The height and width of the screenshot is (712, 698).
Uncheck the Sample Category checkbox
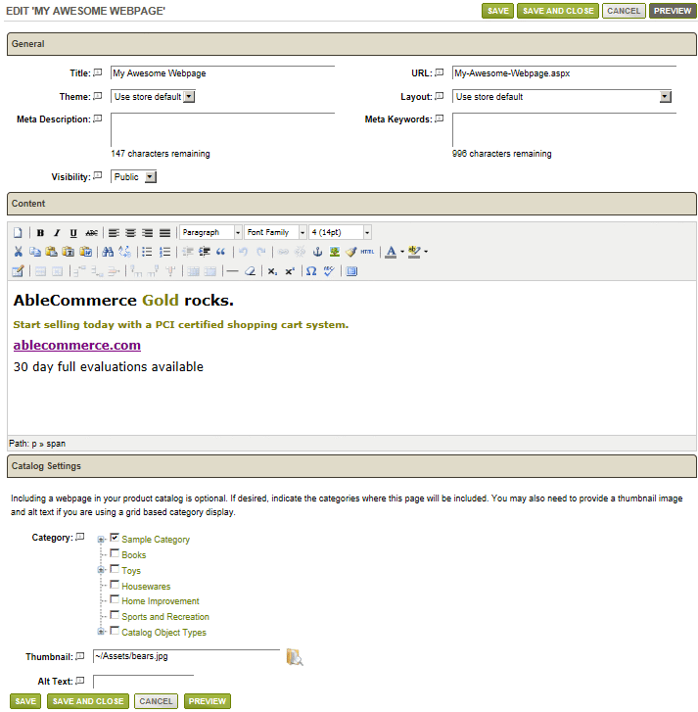(115, 538)
